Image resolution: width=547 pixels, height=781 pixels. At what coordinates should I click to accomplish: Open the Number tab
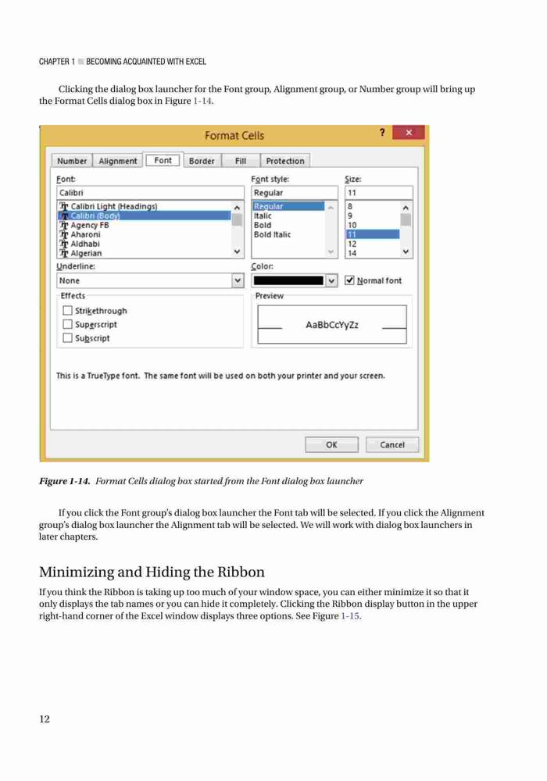(72, 161)
